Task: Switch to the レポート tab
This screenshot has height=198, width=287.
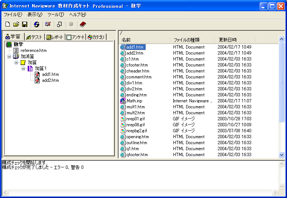Action: pyautogui.click(x=55, y=37)
